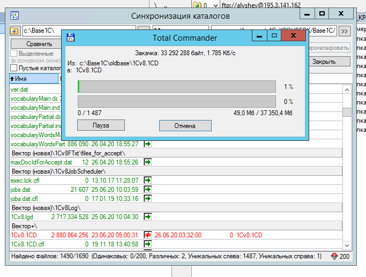Click copy arrow for exec.lck.cfl
The width and height of the screenshot is (366, 277).
[x=147, y=181]
